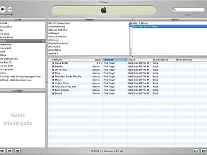The height and width of the screenshot is (155, 207).
Task: Uncheck the Breathe track checkbox
Action: coord(53,67)
